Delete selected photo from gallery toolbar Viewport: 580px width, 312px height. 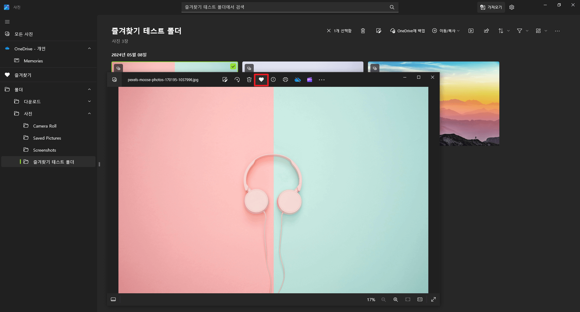(x=363, y=31)
